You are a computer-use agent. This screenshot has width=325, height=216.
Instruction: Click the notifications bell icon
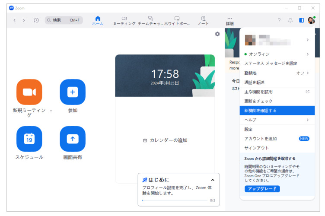290,20
